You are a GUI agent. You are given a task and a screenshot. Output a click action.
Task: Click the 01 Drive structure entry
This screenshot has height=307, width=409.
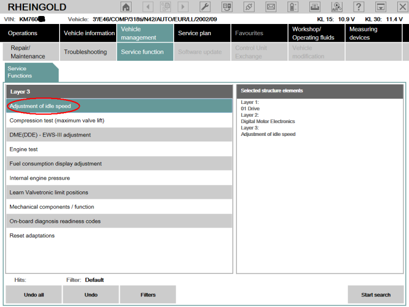[x=250, y=109]
